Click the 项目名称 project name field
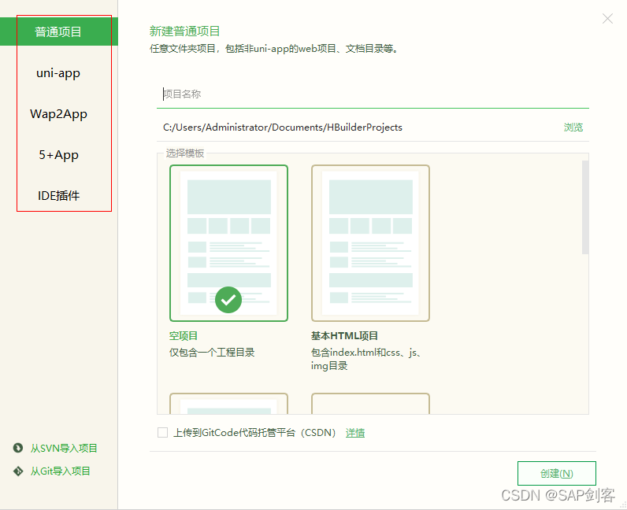The height and width of the screenshot is (510, 627). [x=373, y=94]
